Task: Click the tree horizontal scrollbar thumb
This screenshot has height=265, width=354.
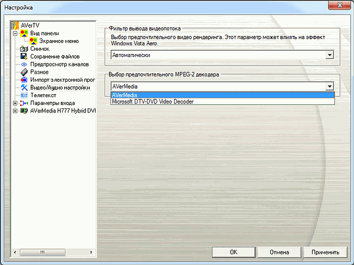Action: 42,252
